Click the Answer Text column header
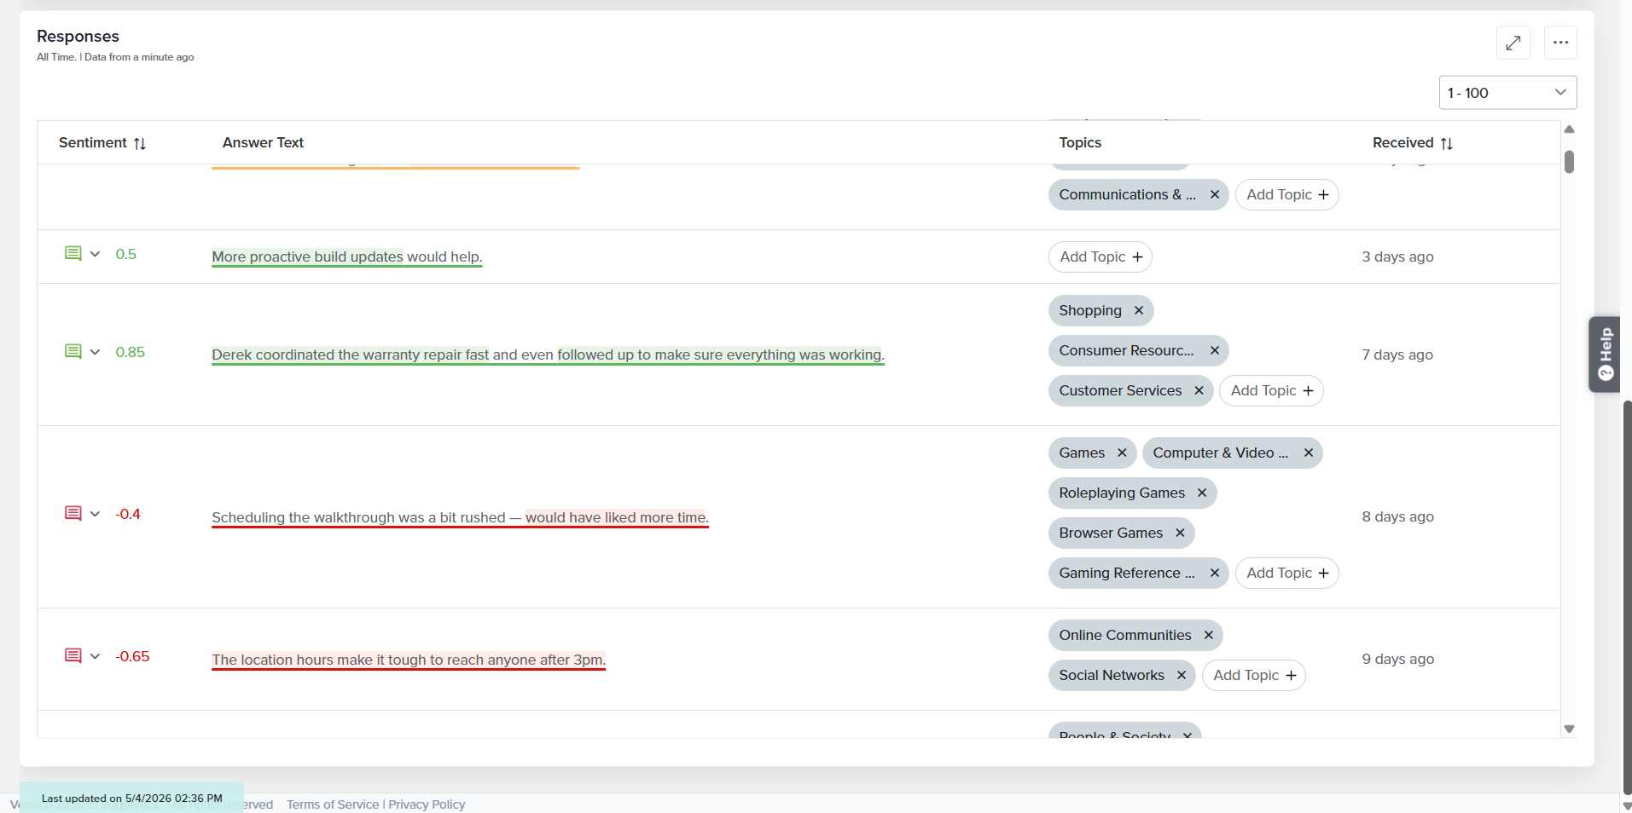1632x813 pixels. pos(263,142)
